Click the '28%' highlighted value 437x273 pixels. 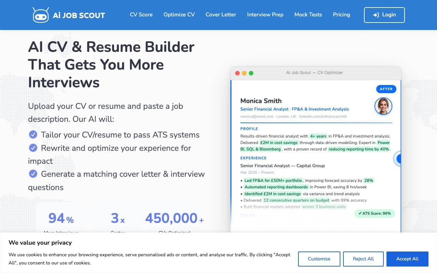[x=369, y=181]
